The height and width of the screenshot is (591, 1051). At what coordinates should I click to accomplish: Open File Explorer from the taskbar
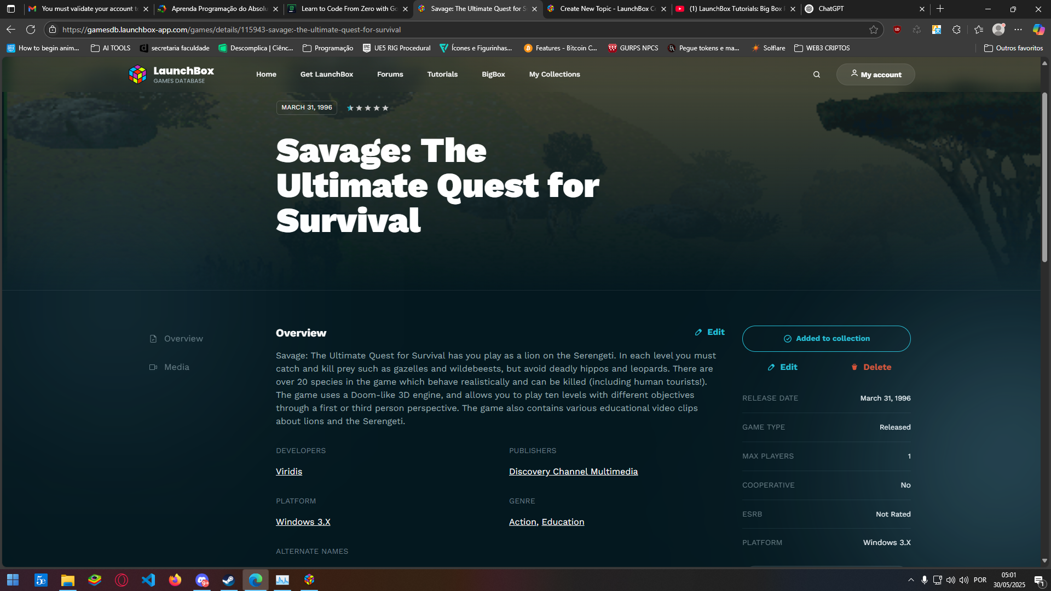[x=68, y=580]
